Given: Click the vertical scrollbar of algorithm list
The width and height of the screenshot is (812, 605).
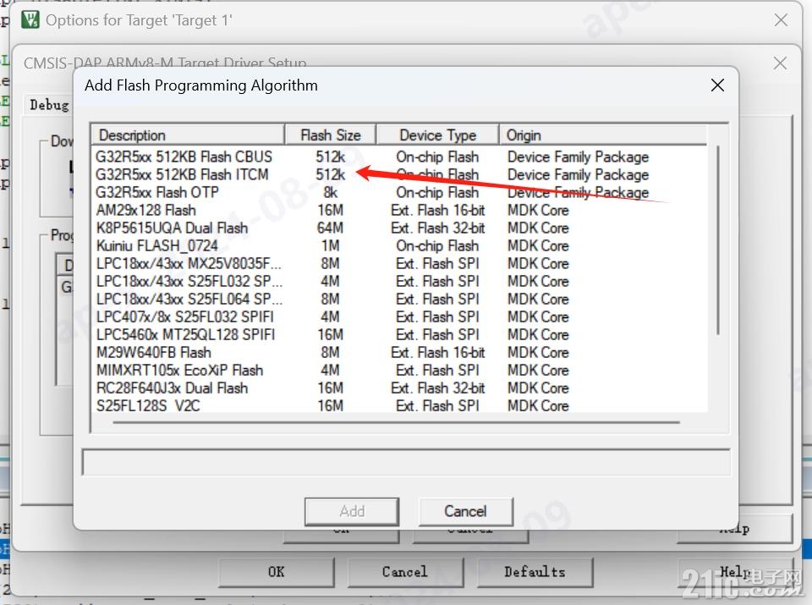Looking at the screenshot, I should [718, 241].
